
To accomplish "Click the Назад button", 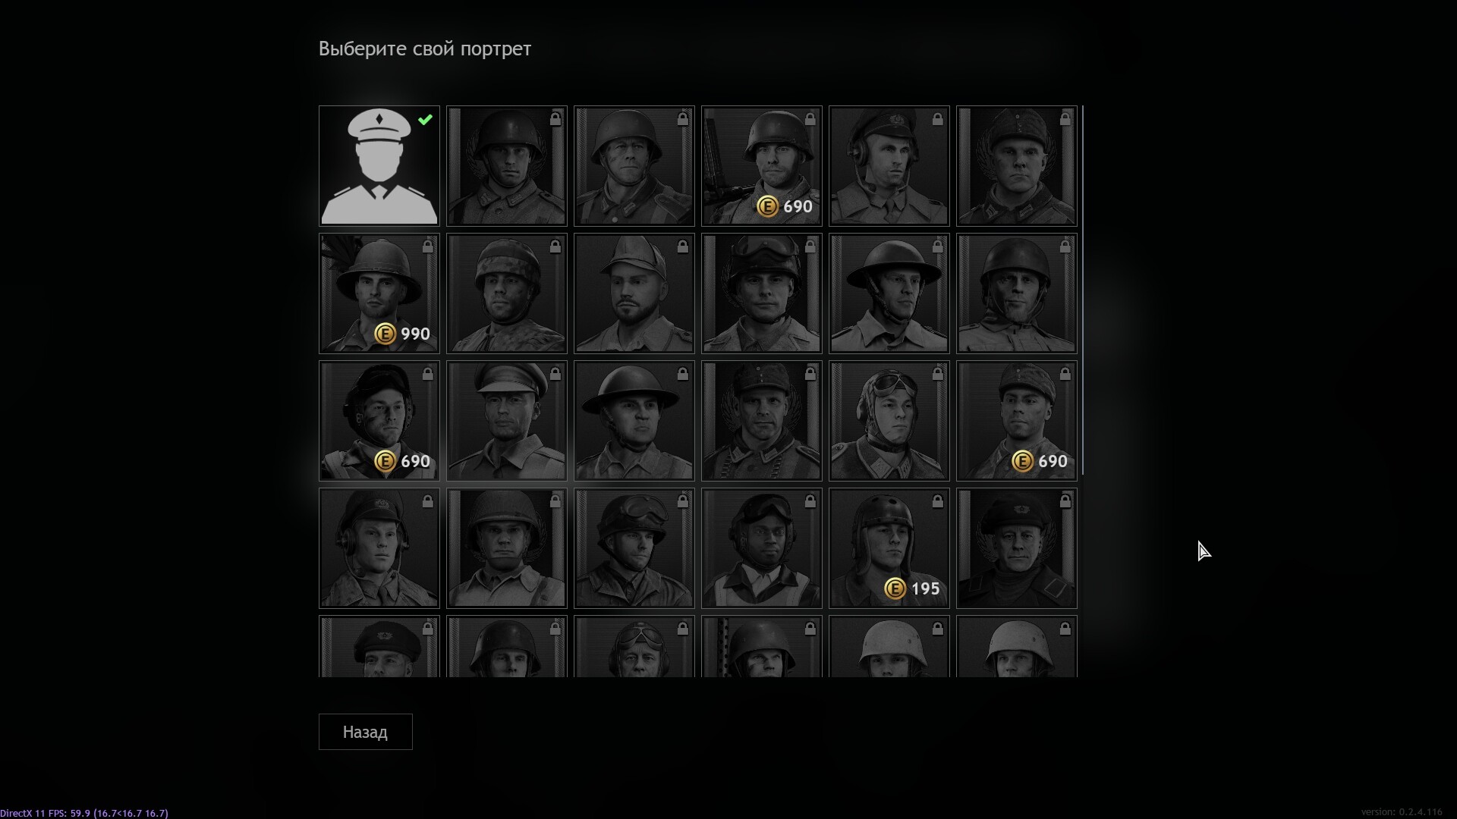I will click(x=366, y=732).
